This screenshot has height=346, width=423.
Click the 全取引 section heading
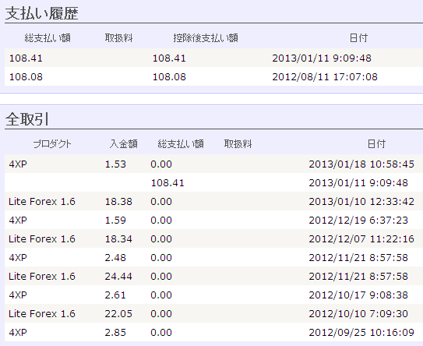27,119
